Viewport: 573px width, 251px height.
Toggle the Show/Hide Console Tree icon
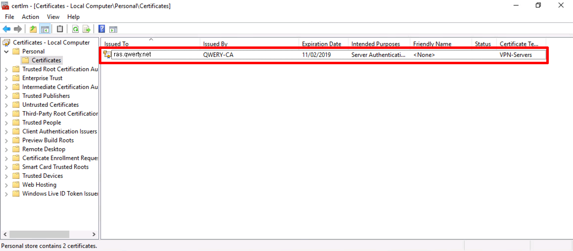pos(44,29)
